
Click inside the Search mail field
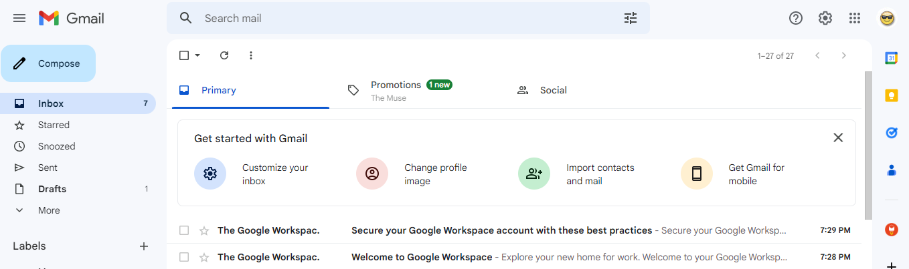408,18
